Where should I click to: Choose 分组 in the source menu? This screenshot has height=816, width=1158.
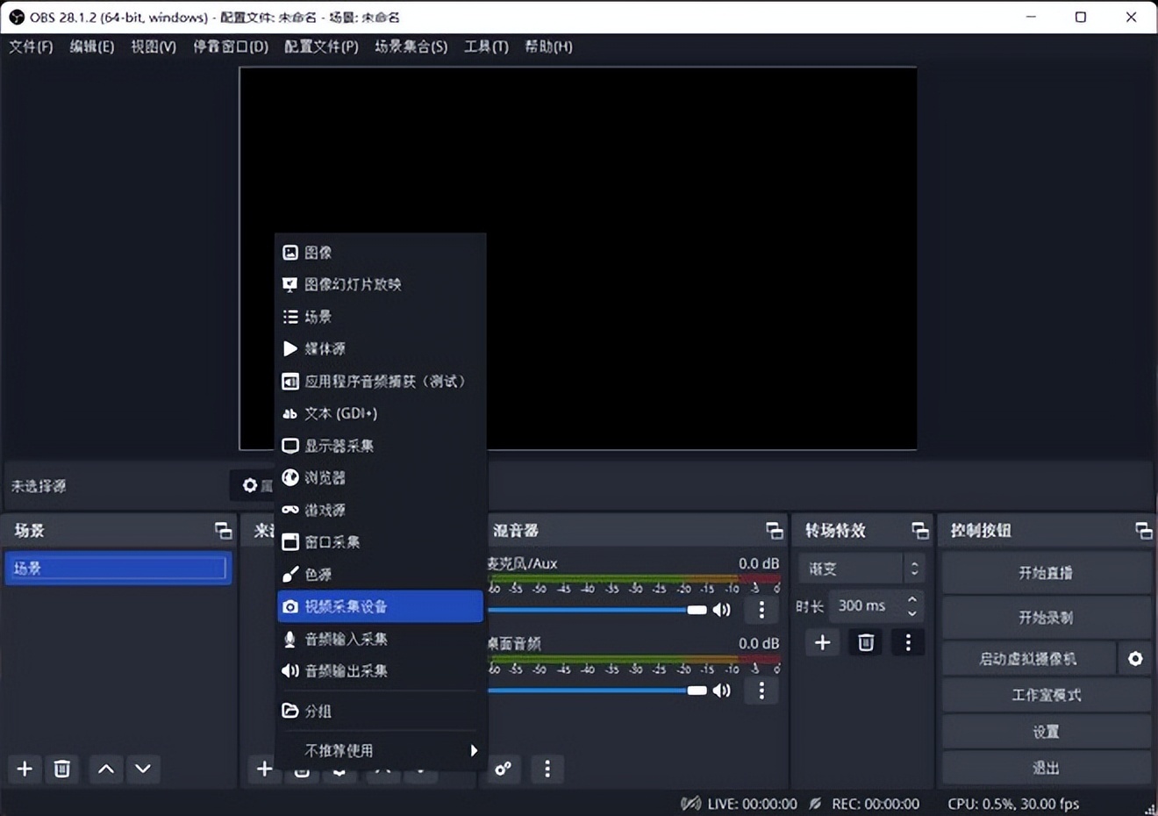click(x=380, y=711)
